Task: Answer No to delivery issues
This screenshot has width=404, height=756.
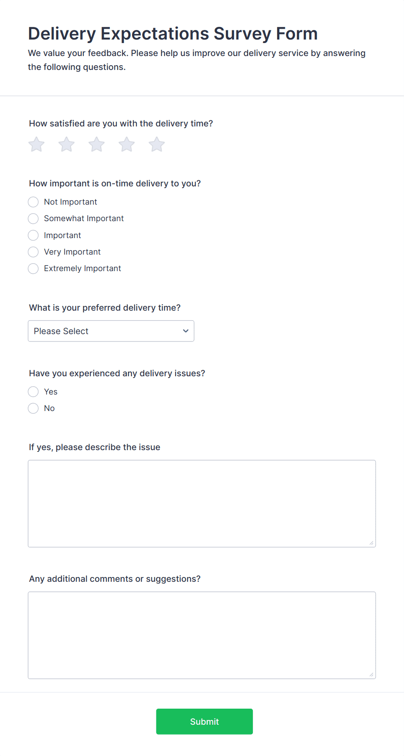Action: click(x=33, y=408)
